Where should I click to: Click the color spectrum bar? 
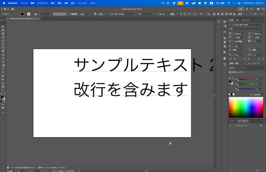[246, 107]
